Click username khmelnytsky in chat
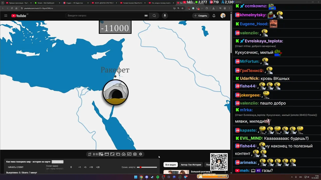 coord(253,15)
